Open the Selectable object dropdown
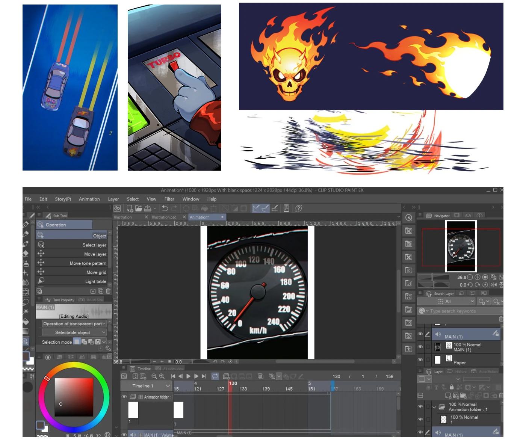The image size is (526, 441). (x=104, y=332)
